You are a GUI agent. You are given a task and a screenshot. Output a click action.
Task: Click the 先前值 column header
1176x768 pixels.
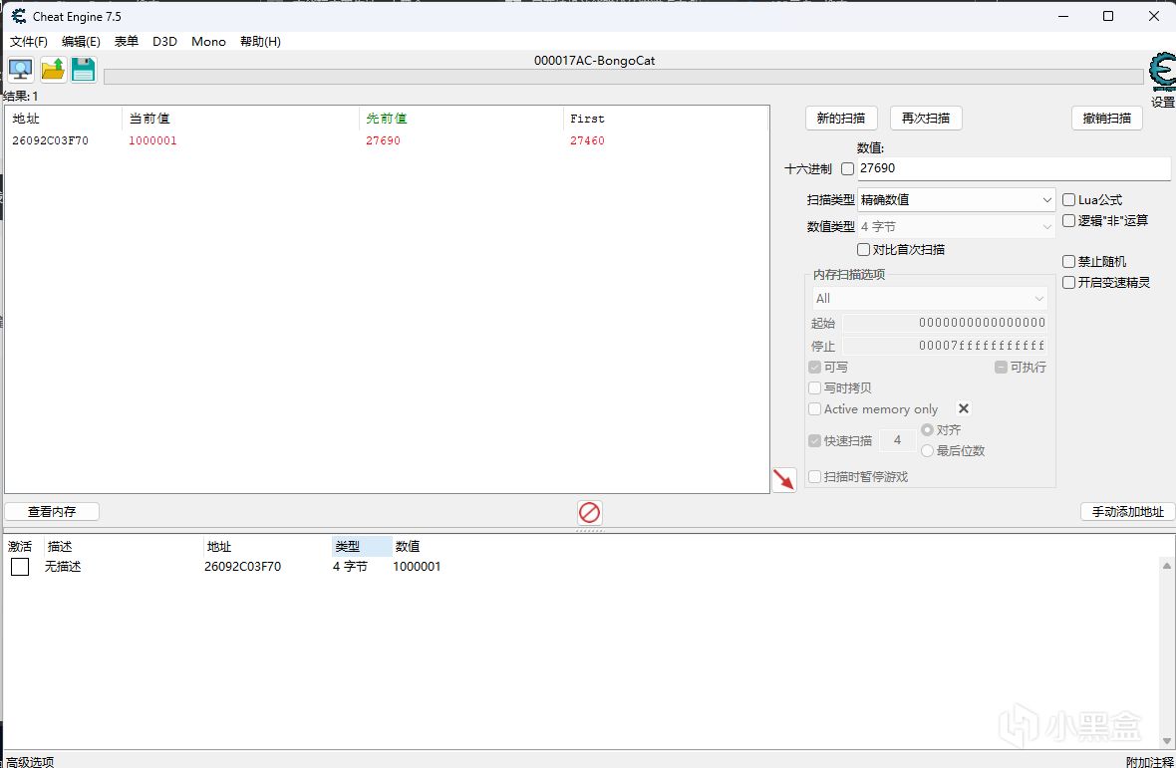point(461,119)
